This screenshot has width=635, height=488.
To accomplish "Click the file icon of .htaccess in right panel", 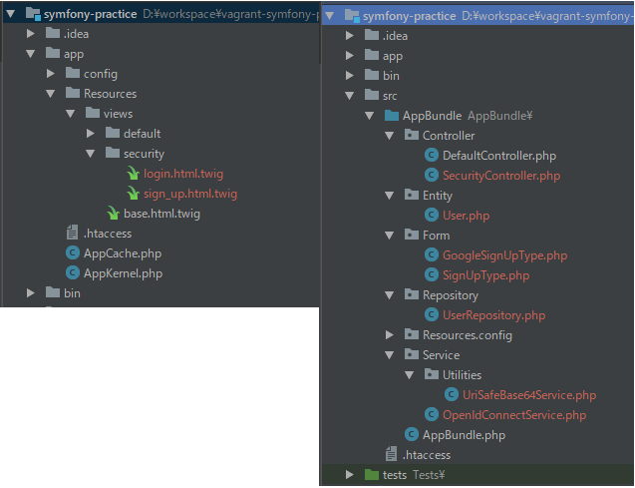I will tap(391, 453).
